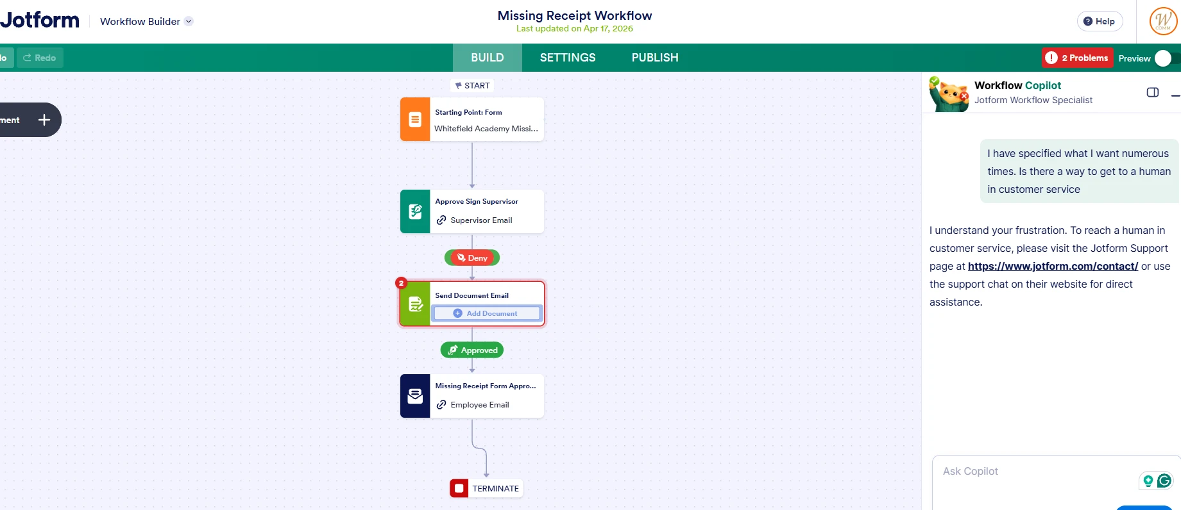The height and width of the screenshot is (510, 1181).
Task: Minimize the Workflow Copilot panel
Action: pos(1175,95)
